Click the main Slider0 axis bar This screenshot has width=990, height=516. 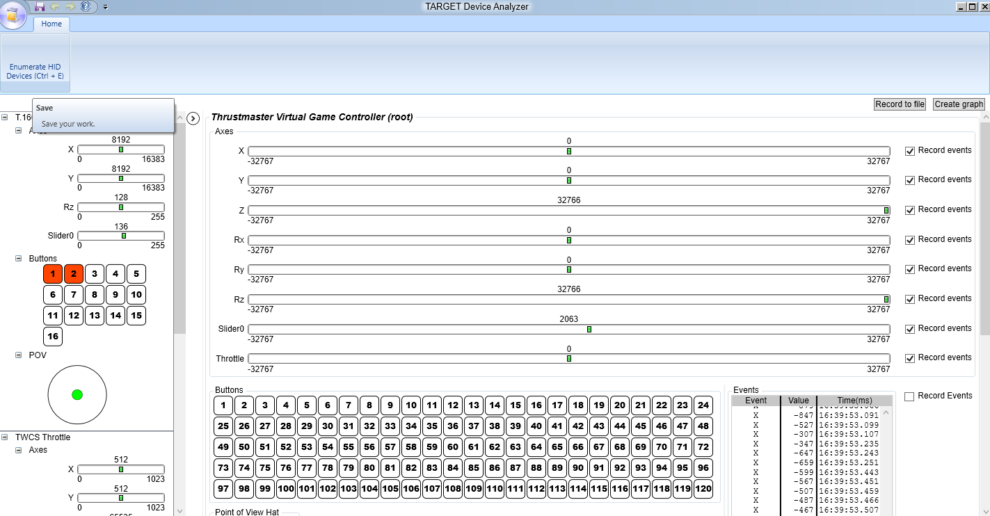pos(569,329)
